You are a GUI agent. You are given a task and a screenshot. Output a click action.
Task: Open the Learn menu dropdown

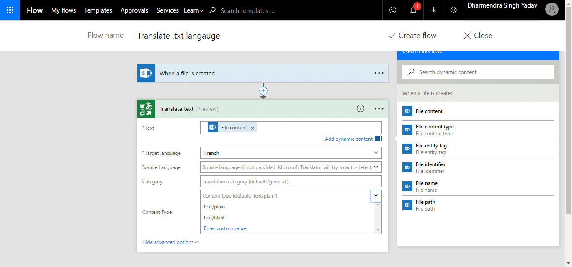point(194,10)
